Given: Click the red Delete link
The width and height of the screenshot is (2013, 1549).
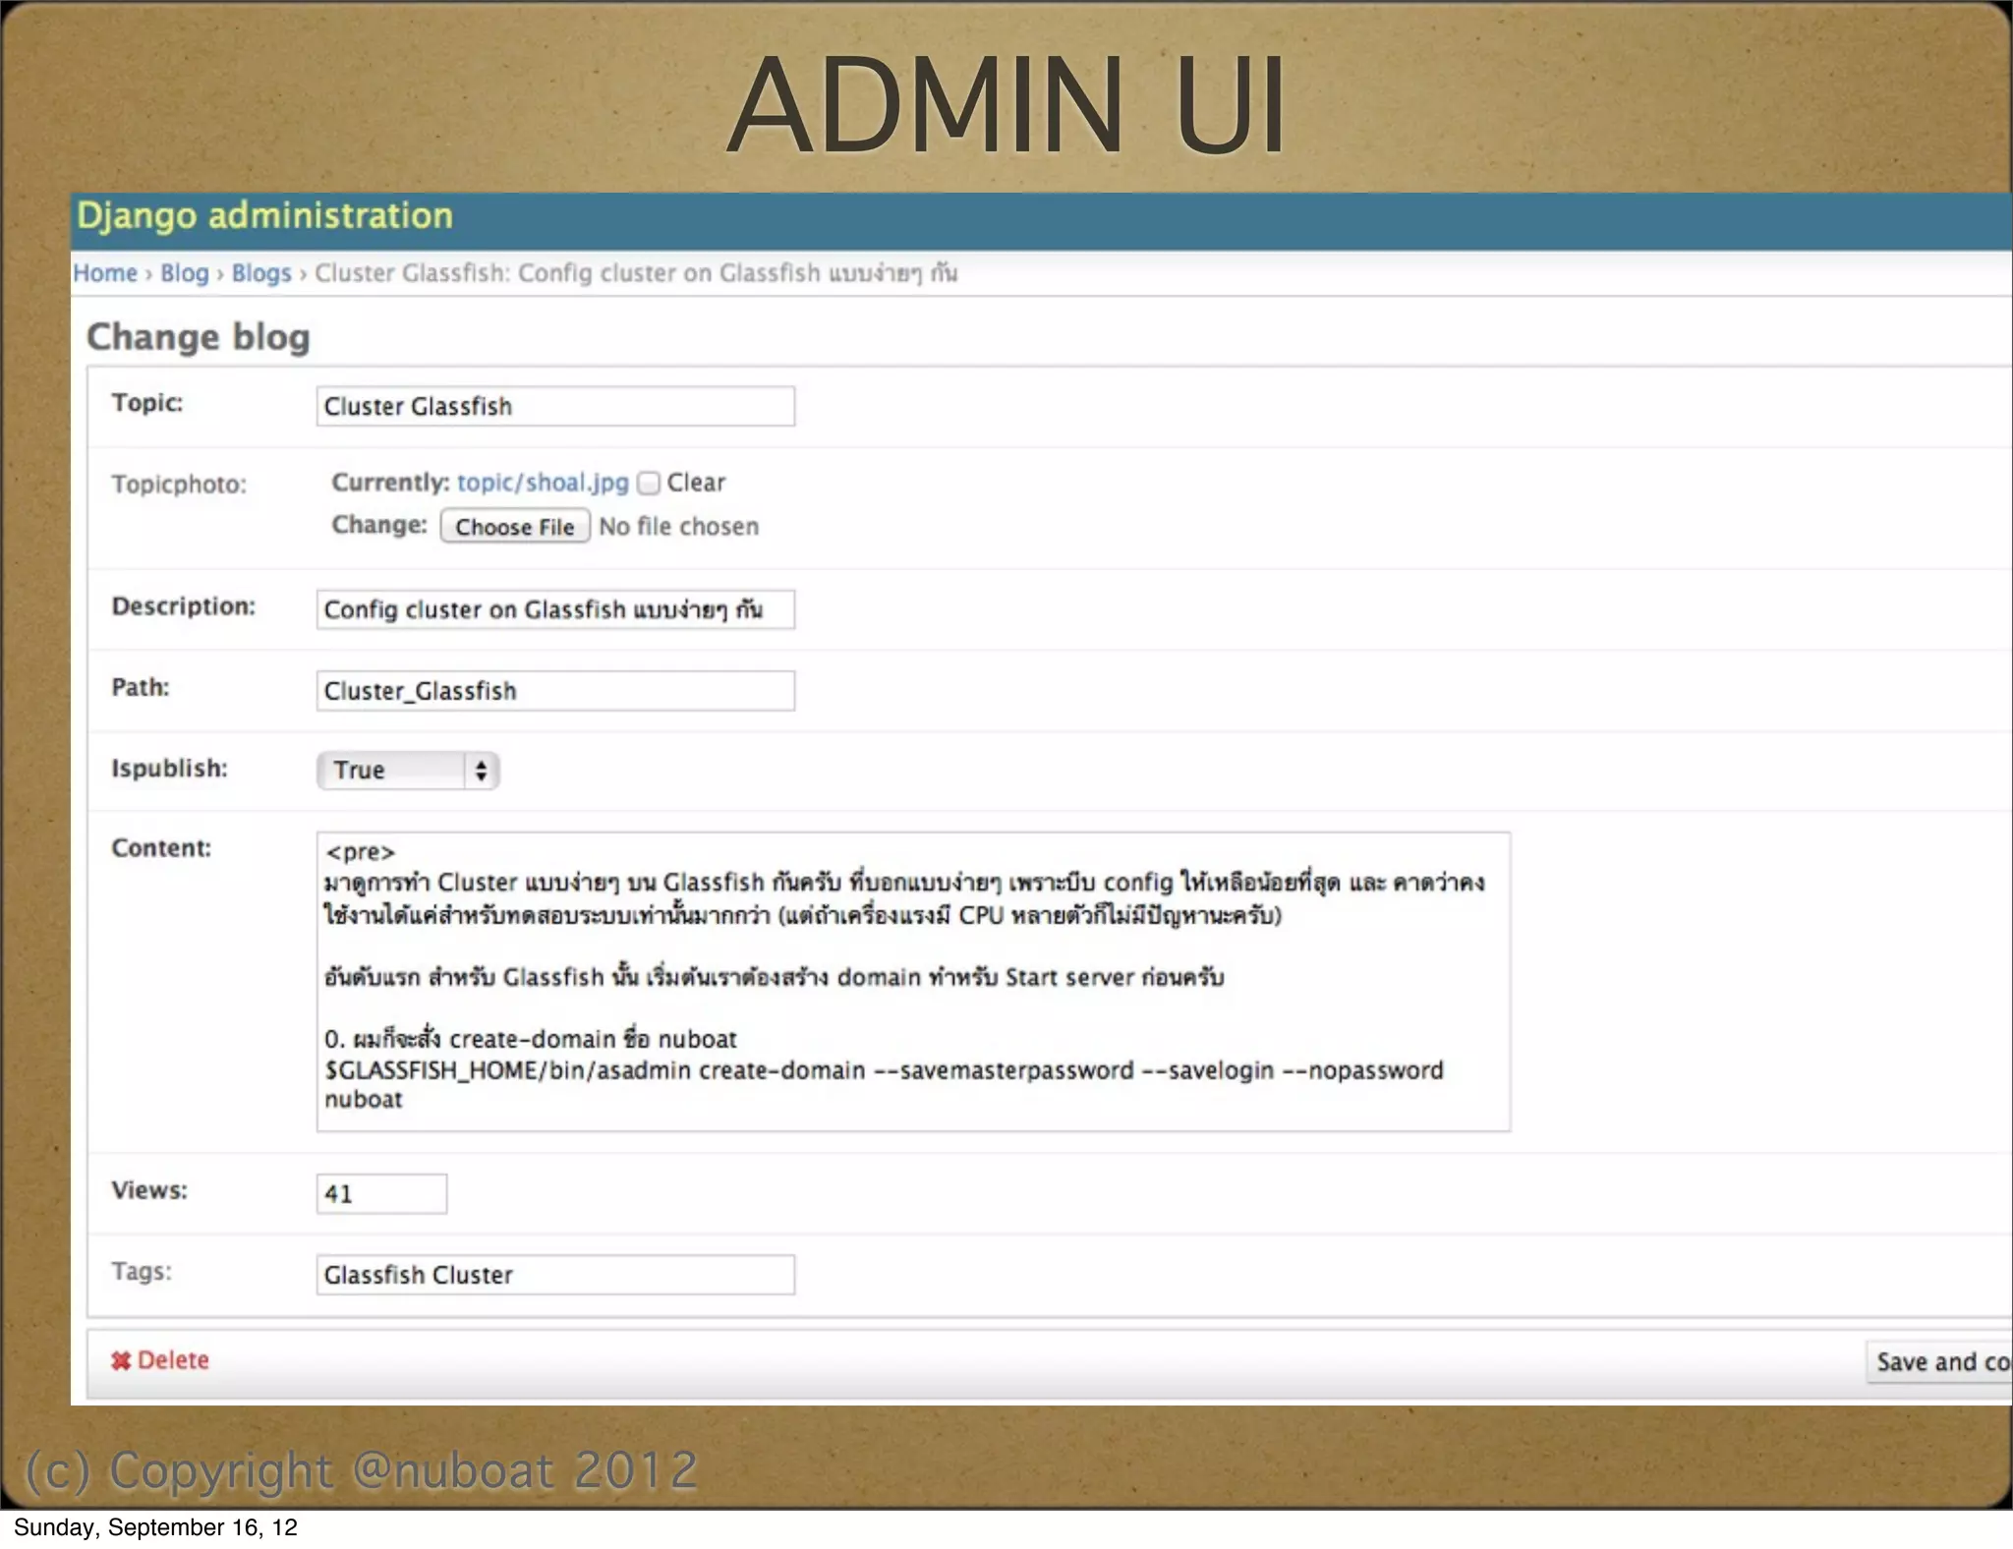Looking at the screenshot, I should coord(173,1360).
